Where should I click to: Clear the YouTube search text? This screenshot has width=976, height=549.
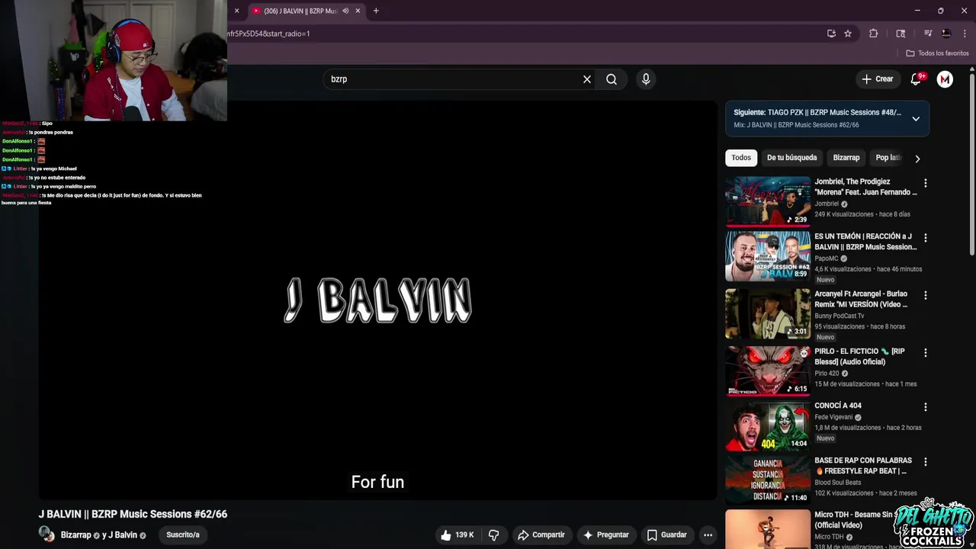587,79
